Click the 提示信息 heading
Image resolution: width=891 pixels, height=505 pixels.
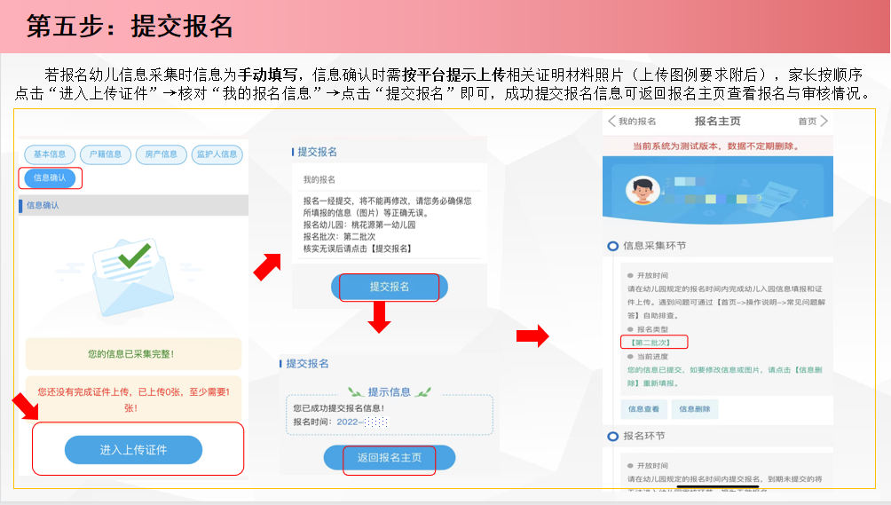tap(390, 392)
